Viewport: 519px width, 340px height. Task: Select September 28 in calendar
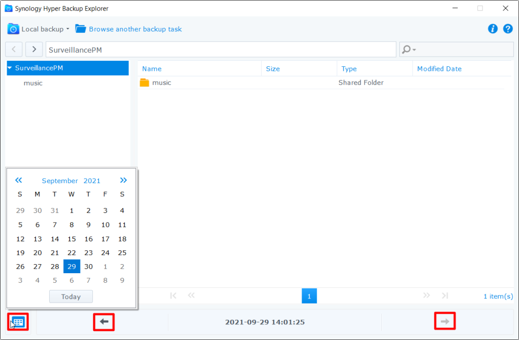pyautogui.click(x=55, y=267)
